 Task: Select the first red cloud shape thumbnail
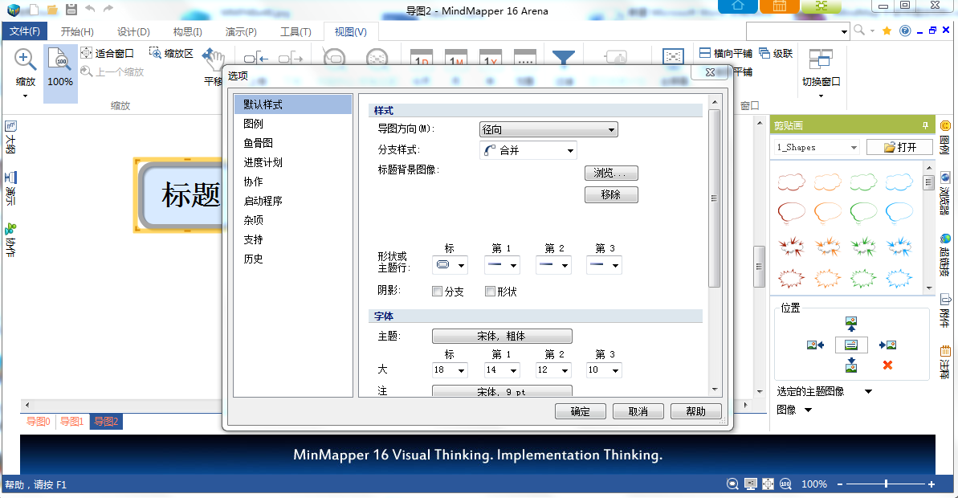pos(791,182)
